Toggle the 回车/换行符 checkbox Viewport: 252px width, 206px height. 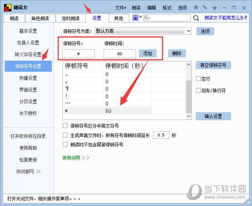pyautogui.click(x=198, y=90)
